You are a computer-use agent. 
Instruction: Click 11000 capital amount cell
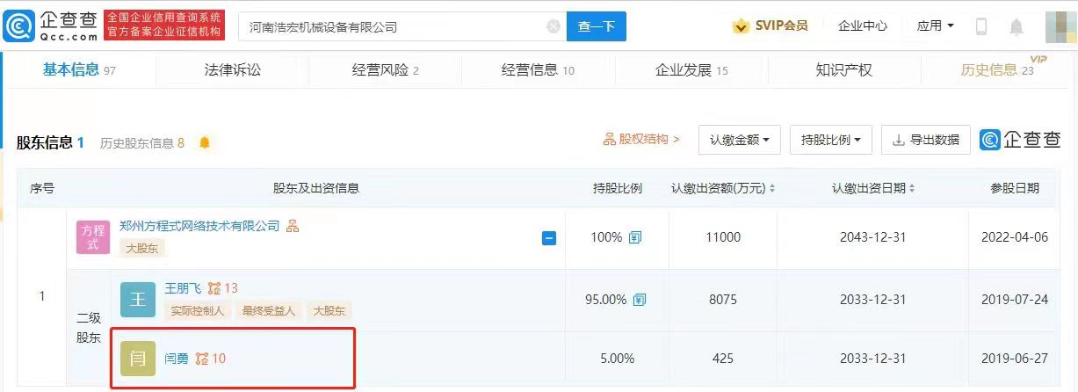pyautogui.click(x=723, y=237)
